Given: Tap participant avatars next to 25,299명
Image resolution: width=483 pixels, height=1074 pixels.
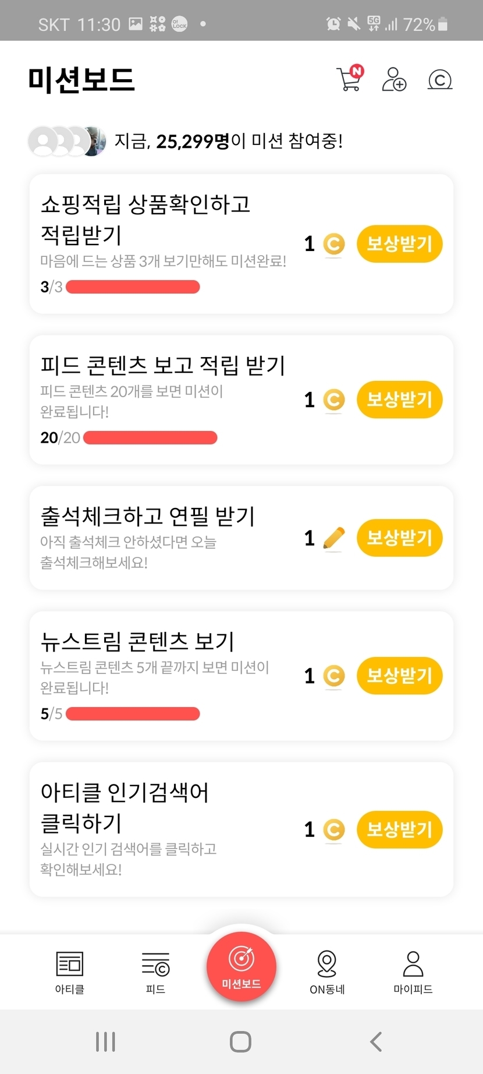Looking at the screenshot, I should tap(67, 141).
